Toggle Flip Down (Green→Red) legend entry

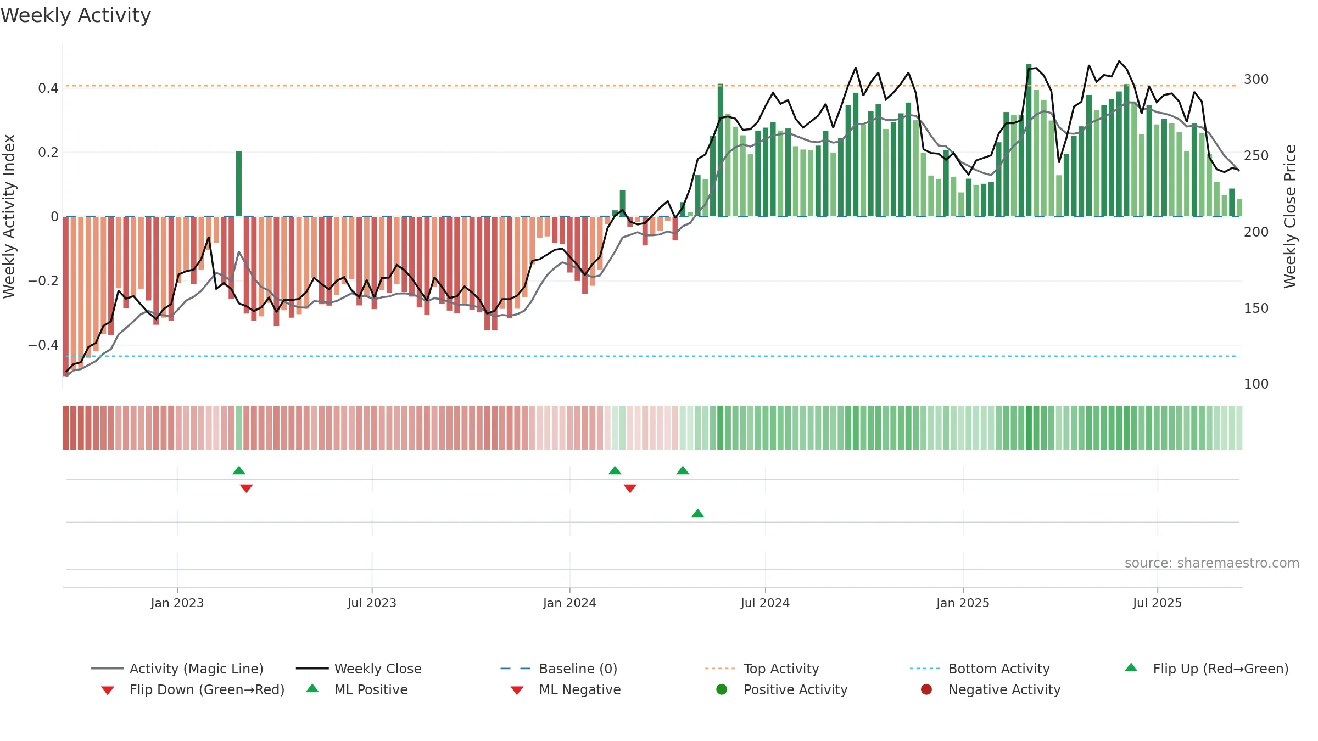tap(193, 689)
